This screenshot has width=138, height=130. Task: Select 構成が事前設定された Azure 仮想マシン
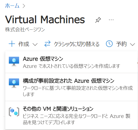[71, 87]
